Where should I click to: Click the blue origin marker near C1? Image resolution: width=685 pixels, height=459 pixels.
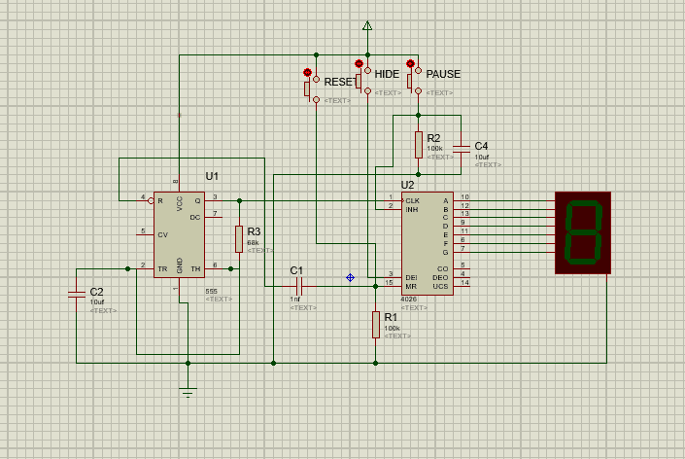(x=350, y=277)
